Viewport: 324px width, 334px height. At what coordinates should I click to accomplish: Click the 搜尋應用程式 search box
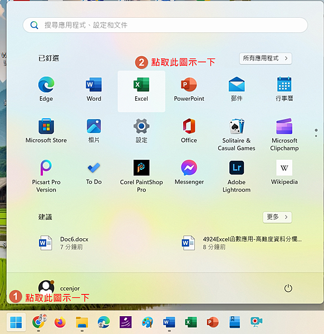click(165, 25)
